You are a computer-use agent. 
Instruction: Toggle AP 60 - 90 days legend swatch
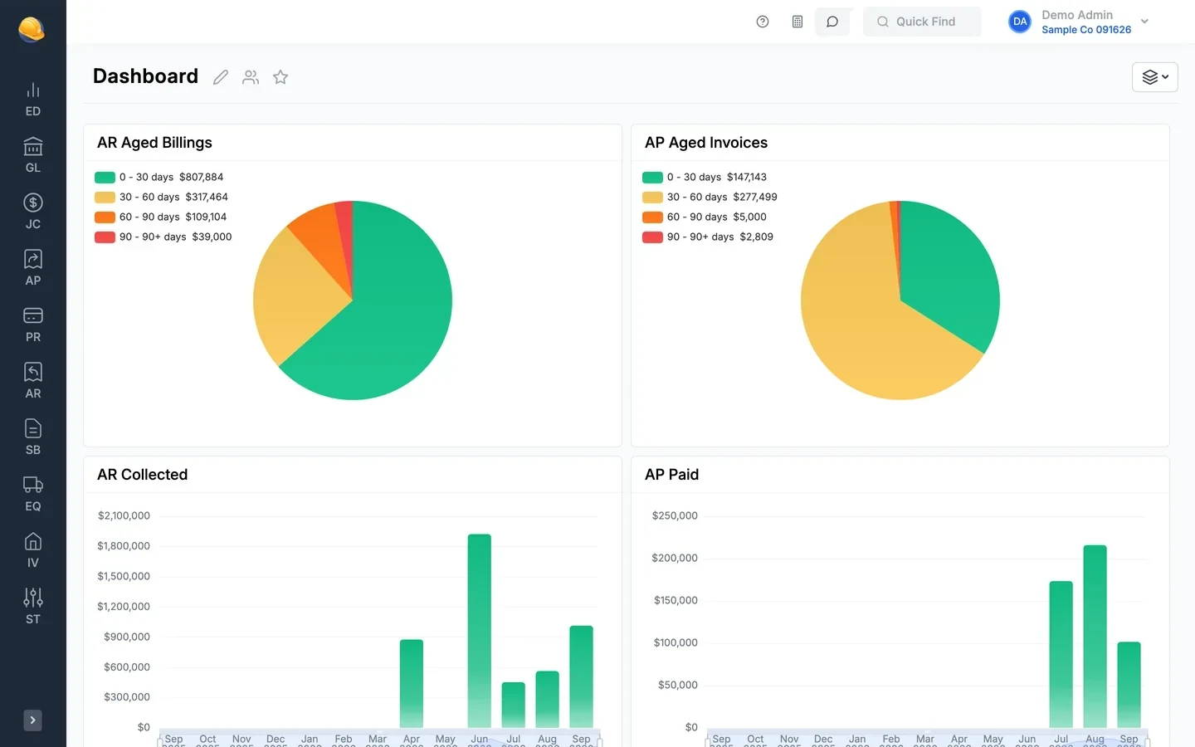(652, 217)
